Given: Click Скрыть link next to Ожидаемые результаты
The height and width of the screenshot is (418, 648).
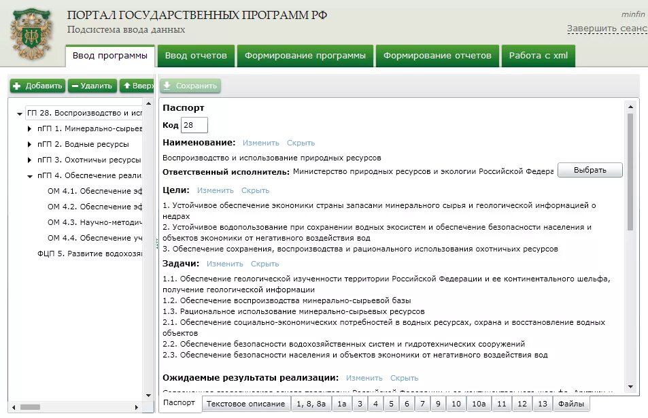Looking at the screenshot, I should point(404,378).
